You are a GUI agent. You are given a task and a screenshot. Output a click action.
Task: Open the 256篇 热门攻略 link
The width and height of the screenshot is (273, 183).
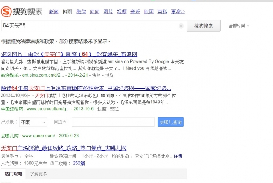coord(79,163)
